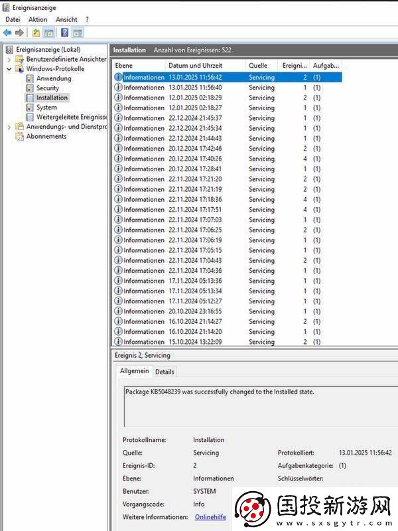Select event row dated 17.11.2024 05:12:27

tap(228, 301)
